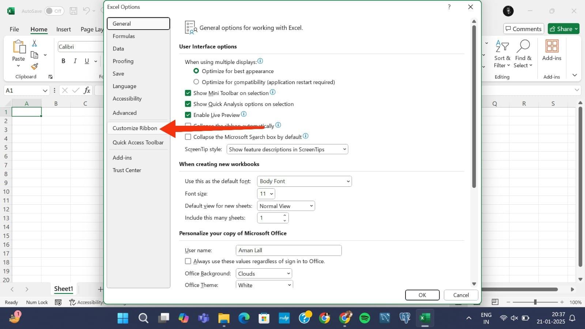Select the Format Painter brush icon

point(34,66)
